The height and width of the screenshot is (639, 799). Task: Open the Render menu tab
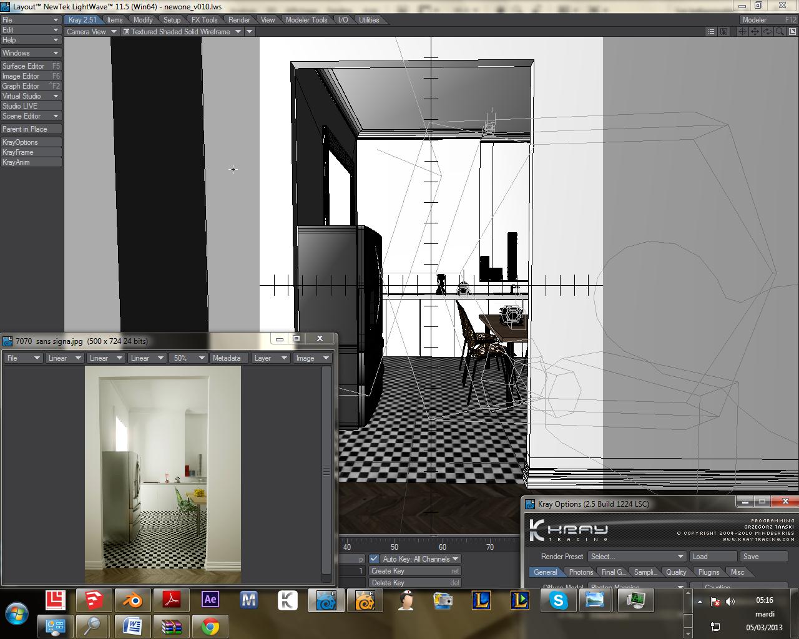pyautogui.click(x=239, y=20)
